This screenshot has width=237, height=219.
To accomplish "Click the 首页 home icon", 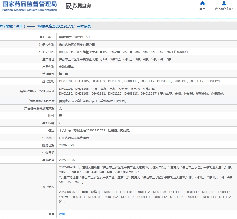I will click(x=202, y=3).
